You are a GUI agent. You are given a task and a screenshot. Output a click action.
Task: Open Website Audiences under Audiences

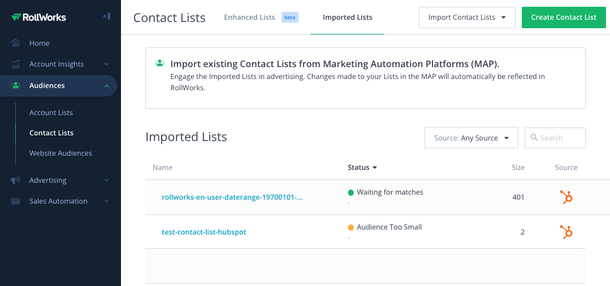click(x=60, y=153)
